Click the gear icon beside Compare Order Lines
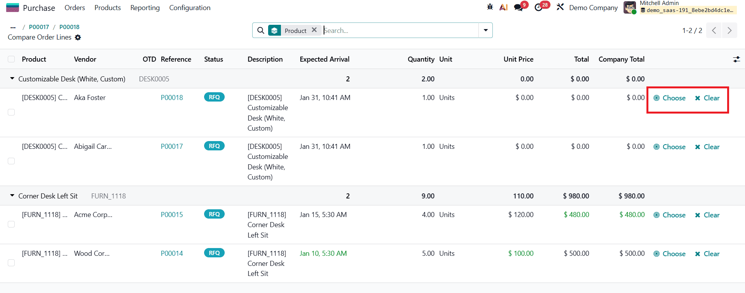 [x=78, y=38]
